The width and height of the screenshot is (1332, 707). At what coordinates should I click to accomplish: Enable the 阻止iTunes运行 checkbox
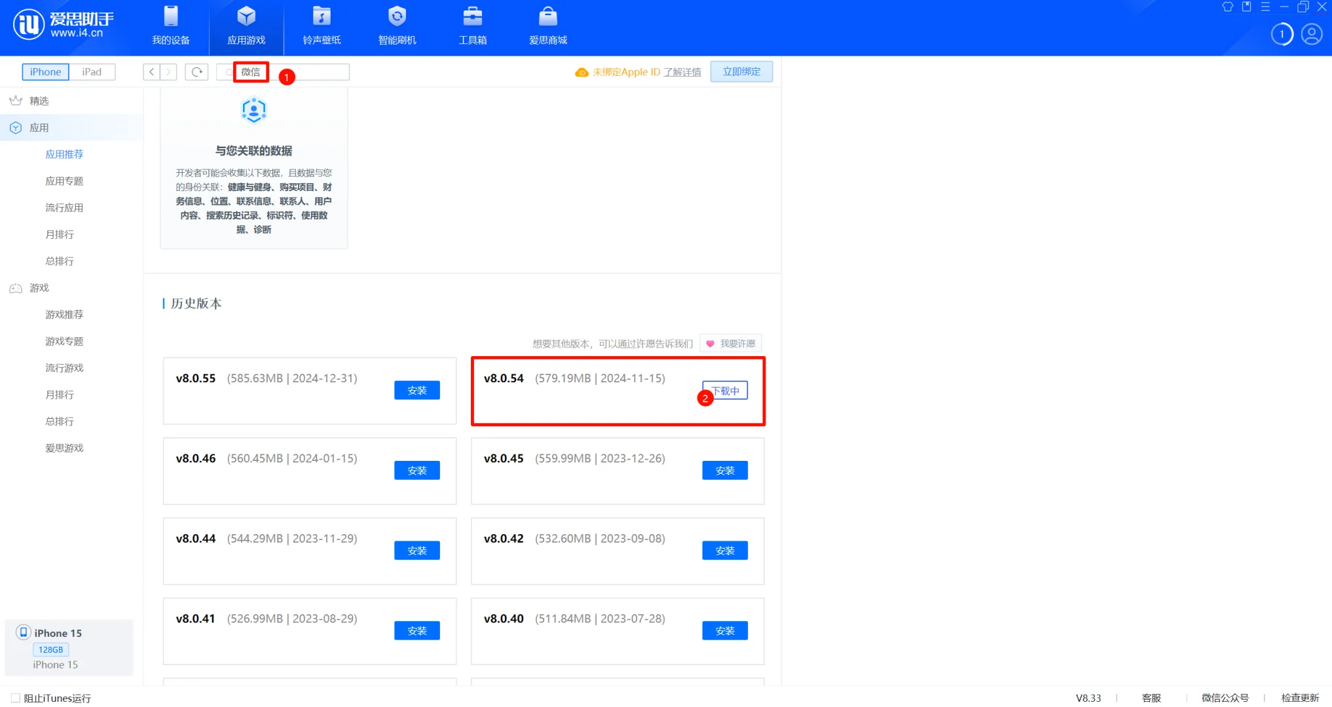[x=13, y=698]
